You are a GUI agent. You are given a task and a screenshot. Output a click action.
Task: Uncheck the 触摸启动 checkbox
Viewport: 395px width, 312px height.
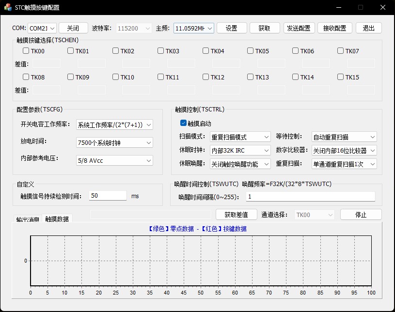pyautogui.click(x=183, y=123)
